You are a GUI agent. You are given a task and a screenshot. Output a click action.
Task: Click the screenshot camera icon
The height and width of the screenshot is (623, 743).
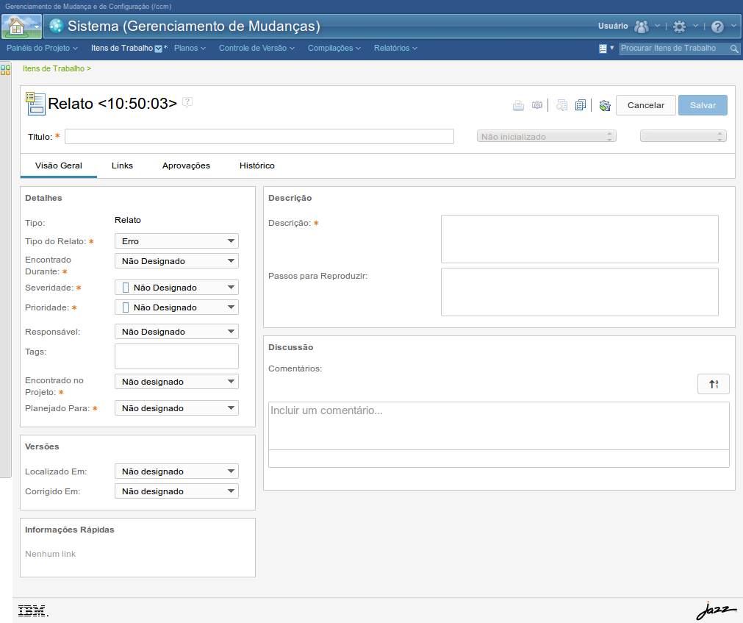pos(537,104)
